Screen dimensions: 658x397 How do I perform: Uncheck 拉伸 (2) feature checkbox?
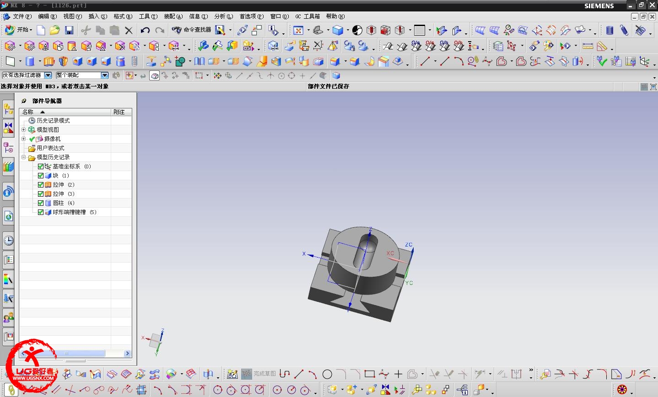point(41,185)
